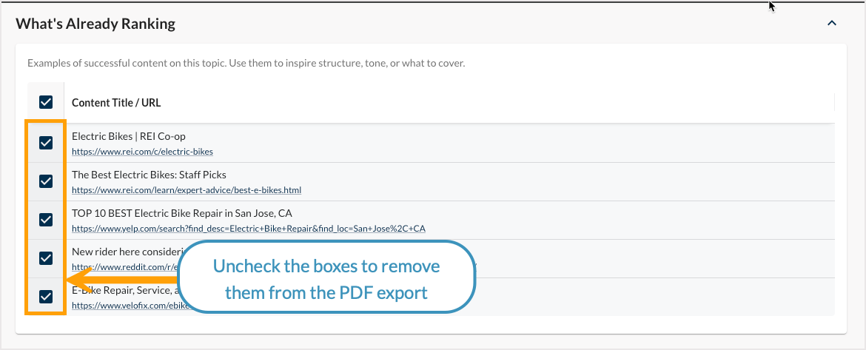Collapse the What's Already Ranking section
Image resolution: width=866 pixels, height=350 pixels.
click(831, 24)
